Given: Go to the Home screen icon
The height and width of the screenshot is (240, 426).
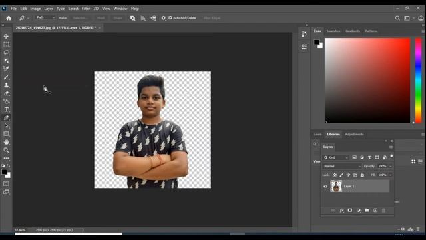Looking at the screenshot, I should pos(9,18).
